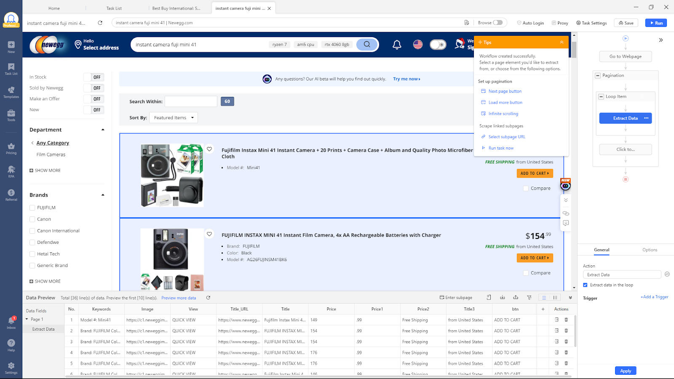Enable the Browse mode switch

(x=497, y=22)
